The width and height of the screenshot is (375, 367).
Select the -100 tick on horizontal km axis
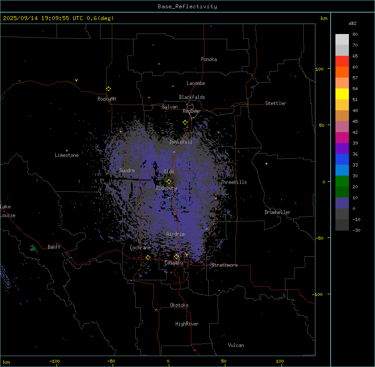click(x=54, y=361)
